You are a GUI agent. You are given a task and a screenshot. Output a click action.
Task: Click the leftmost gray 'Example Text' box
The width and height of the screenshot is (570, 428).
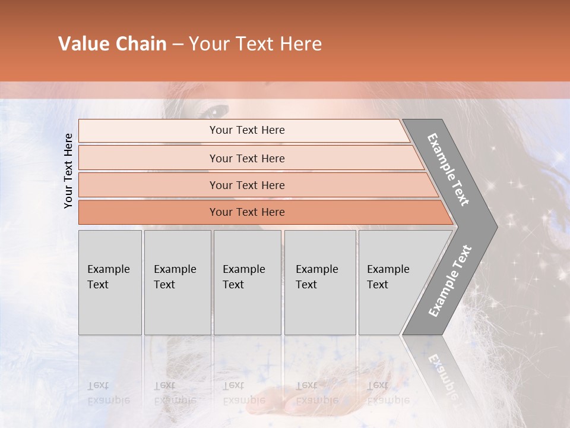point(110,282)
